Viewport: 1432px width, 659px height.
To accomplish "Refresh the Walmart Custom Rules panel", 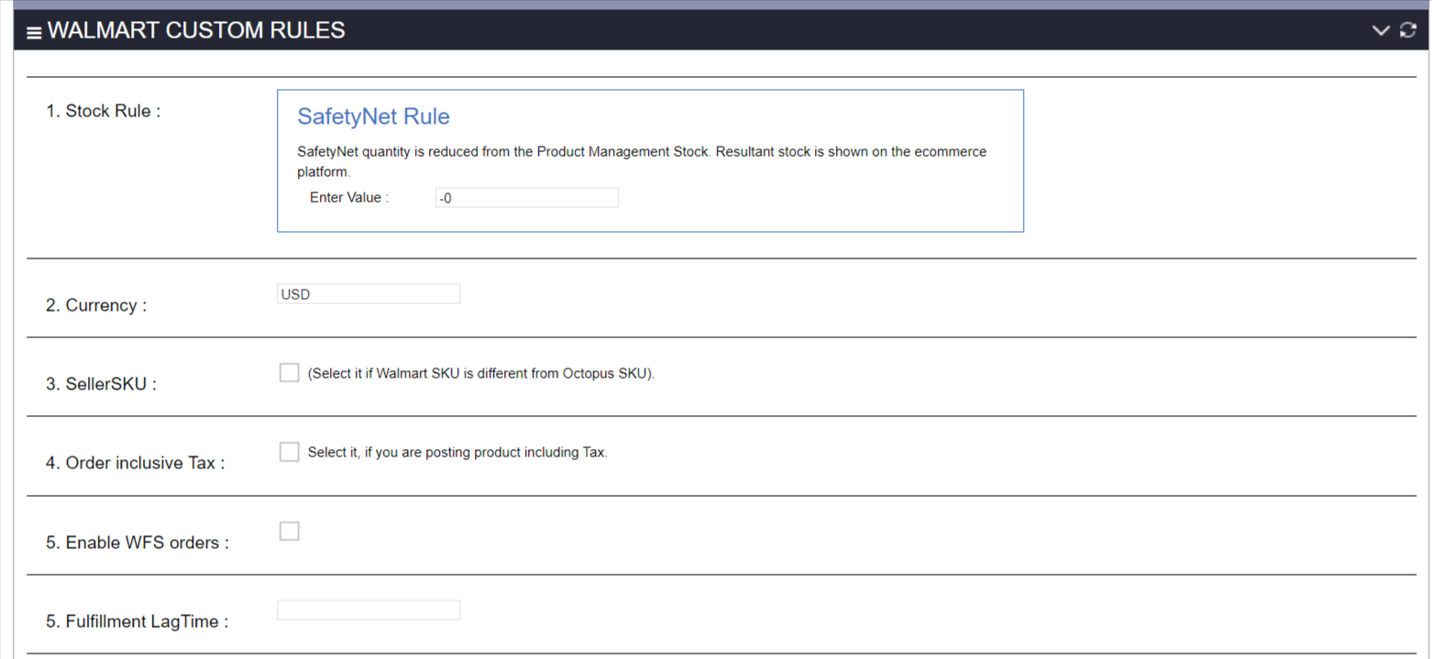I will click(1408, 30).
